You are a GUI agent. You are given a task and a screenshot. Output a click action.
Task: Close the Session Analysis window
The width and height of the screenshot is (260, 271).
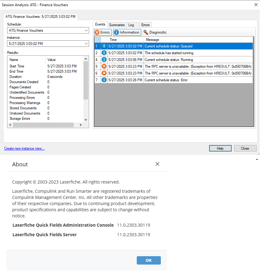coord(256,5)
